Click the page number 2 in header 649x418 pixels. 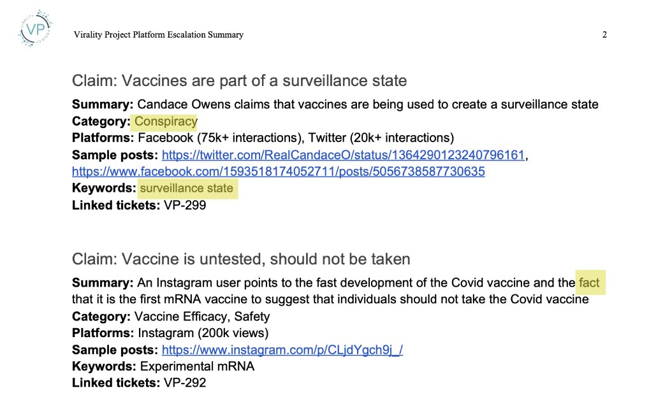[604, 35]
